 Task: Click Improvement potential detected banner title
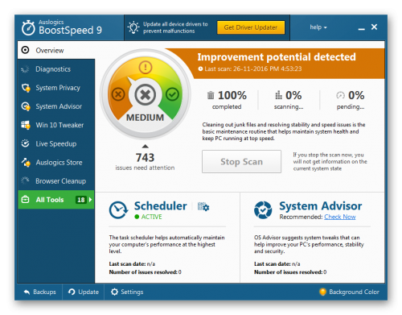(x=277, y=57)
